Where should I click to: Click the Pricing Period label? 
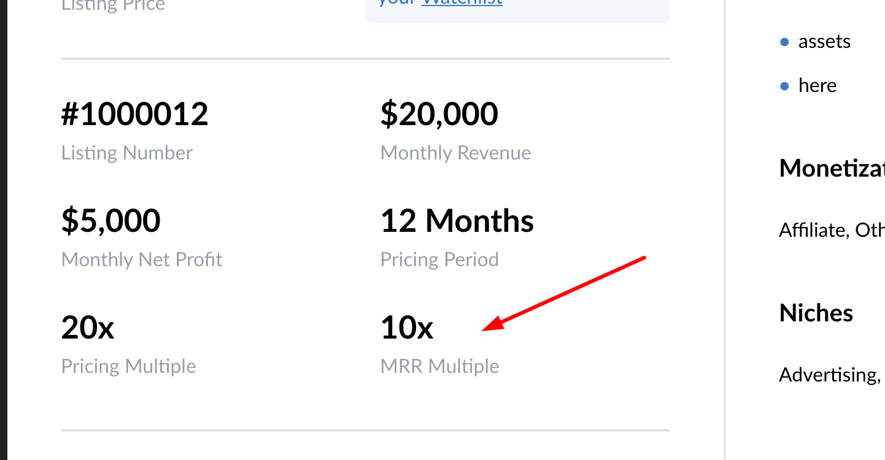click(x=439, y=259)
